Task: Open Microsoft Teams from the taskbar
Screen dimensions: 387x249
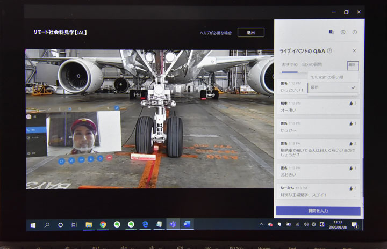Action: (173, 224)
